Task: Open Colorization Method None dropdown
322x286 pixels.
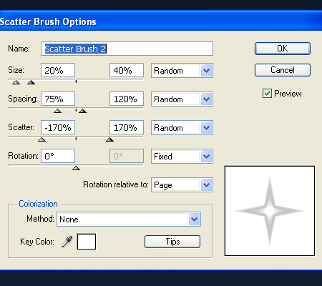Action: 129,219
